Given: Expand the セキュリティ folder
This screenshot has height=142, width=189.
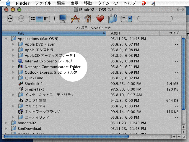Looking at the screenshot, I should [x=13, y=106].
